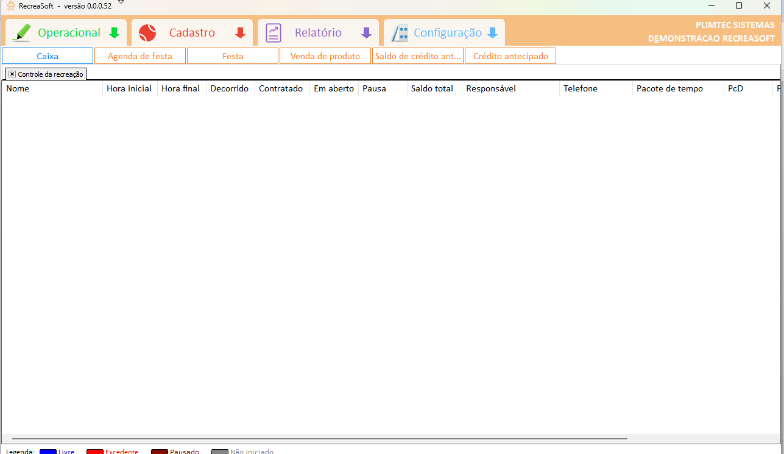
Task: Click the RecreaSoft app icon in title bar
Action: click(x=10, y=5)
